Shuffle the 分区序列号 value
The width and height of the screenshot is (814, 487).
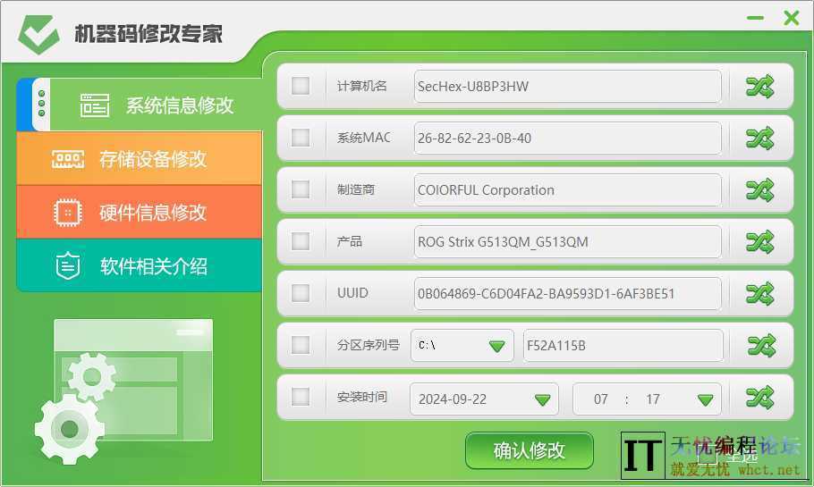click(x=761, y=345)
